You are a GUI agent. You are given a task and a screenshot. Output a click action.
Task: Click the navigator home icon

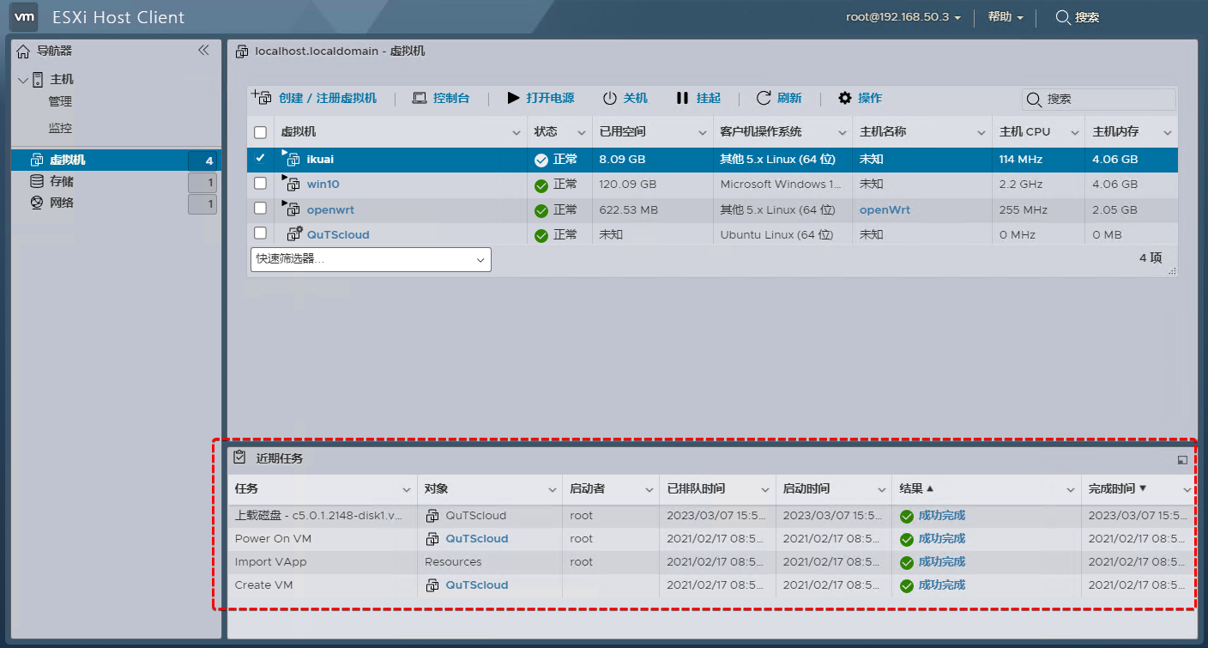[23, 51]
